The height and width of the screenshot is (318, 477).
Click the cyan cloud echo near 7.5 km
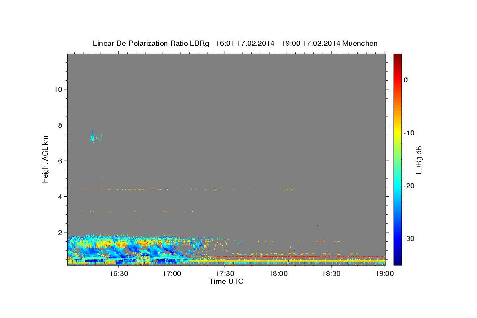(x=93, y=136)
